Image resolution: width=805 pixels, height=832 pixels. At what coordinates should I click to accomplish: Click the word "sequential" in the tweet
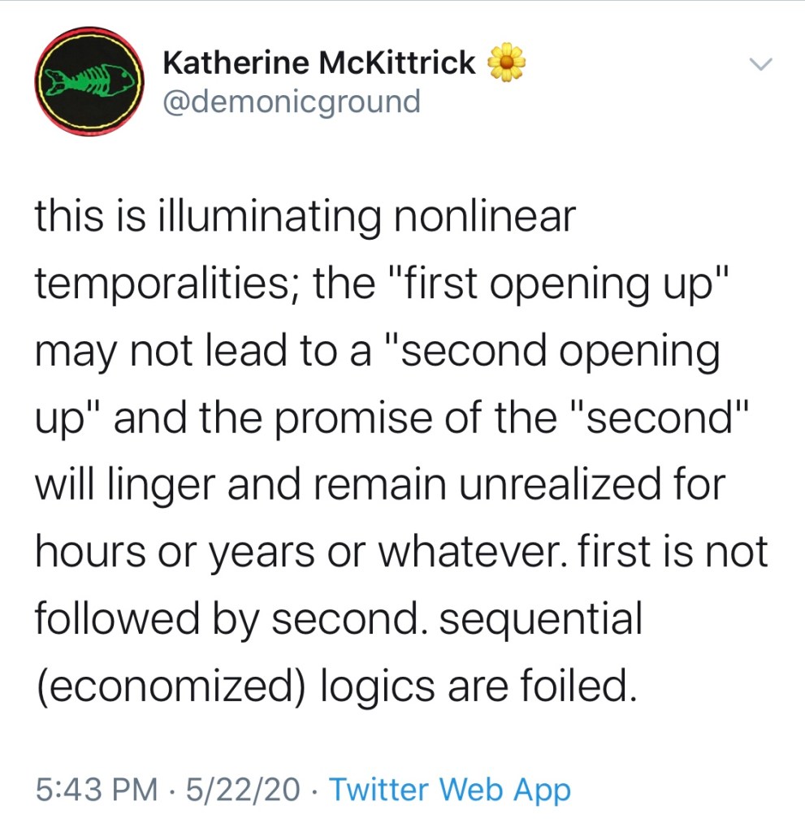click(547, 619)
